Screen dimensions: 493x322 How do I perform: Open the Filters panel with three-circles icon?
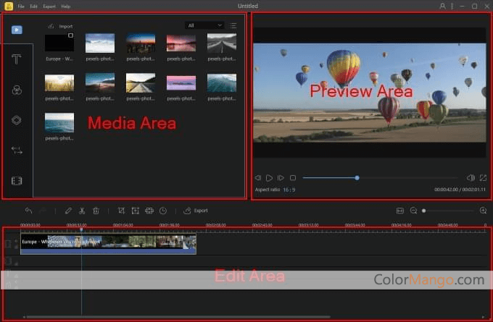click(x=17, y=90)
